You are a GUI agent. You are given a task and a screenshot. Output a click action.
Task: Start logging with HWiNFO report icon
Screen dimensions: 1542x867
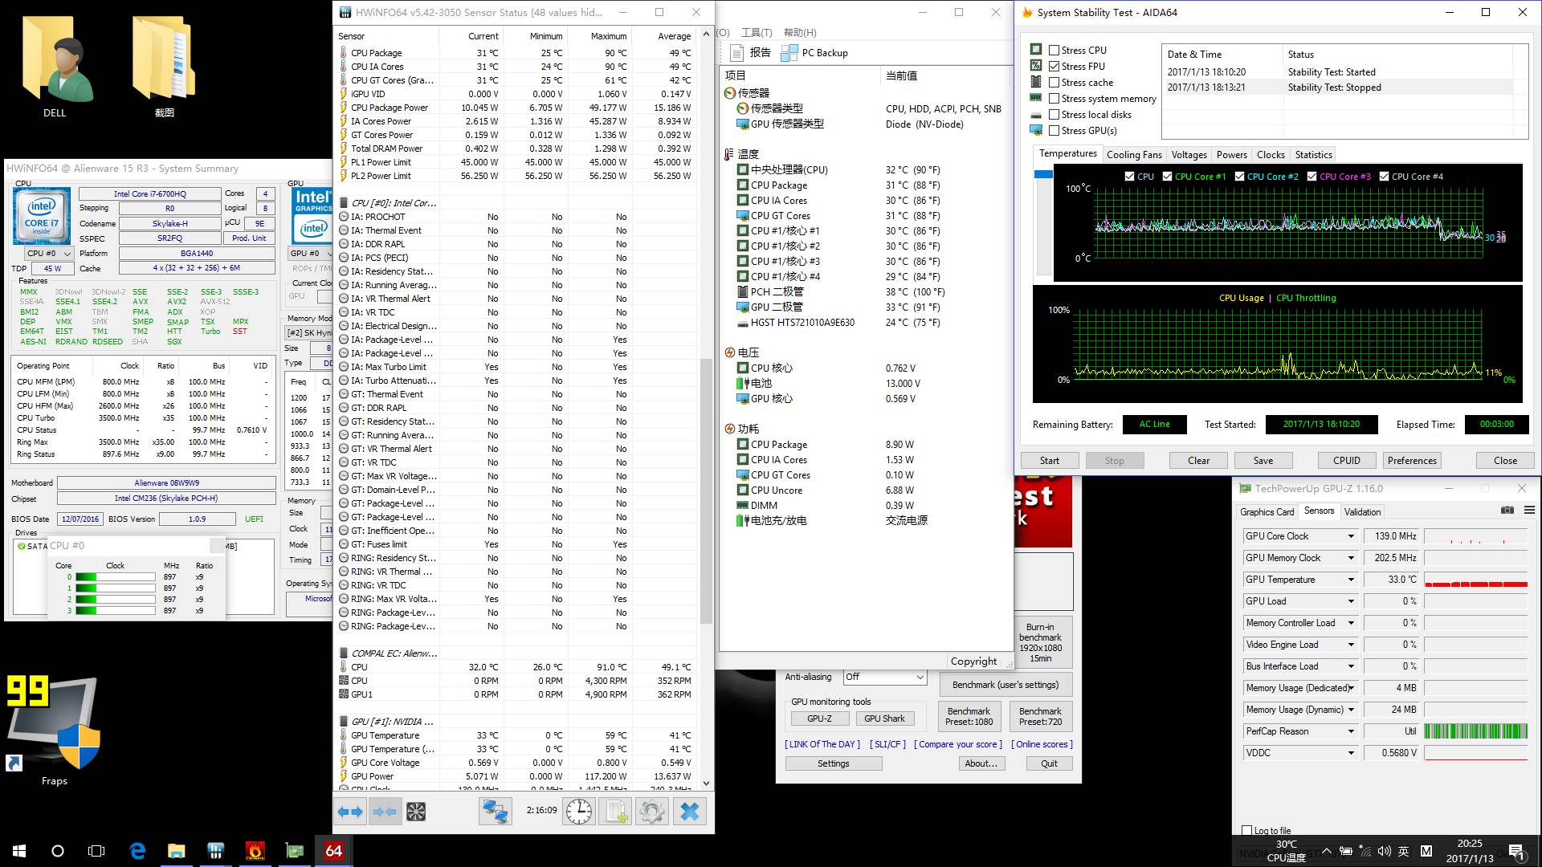pyautogui.click(x=615, y=811)
